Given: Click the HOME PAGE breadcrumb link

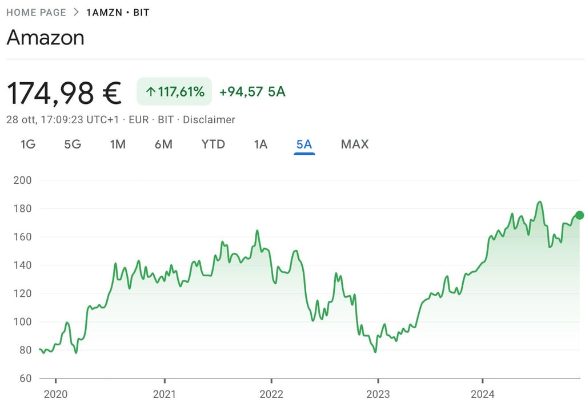Looking at the screenshot, I should click(x=36, y=12).
